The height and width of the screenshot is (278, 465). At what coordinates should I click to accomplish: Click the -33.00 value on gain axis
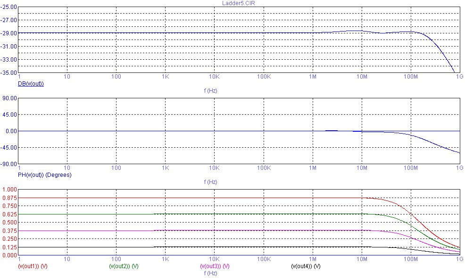coord(8,60)
